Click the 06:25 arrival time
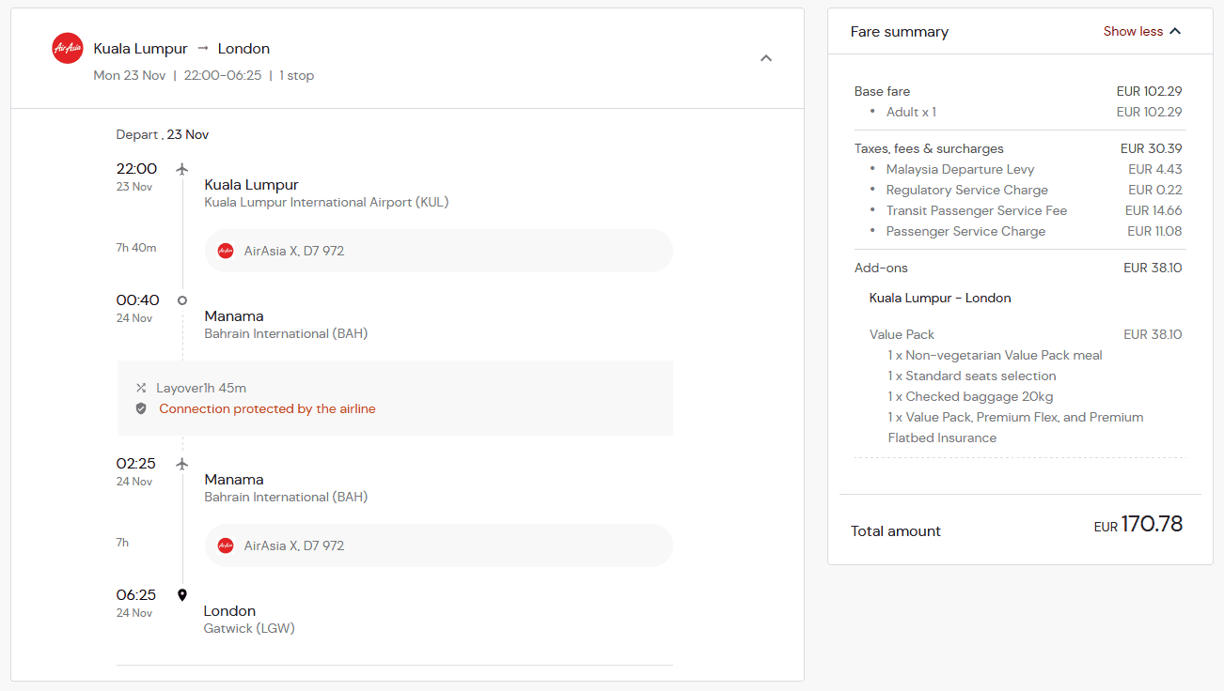Image resolution: width=1224 pixels, height=691 pixels. point(136,595)
